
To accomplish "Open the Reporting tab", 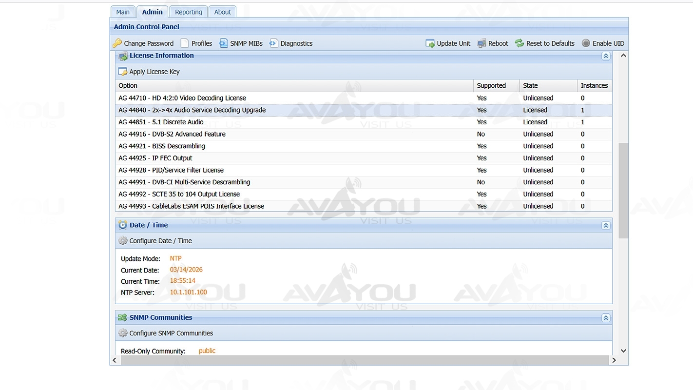I will [189, 12].
